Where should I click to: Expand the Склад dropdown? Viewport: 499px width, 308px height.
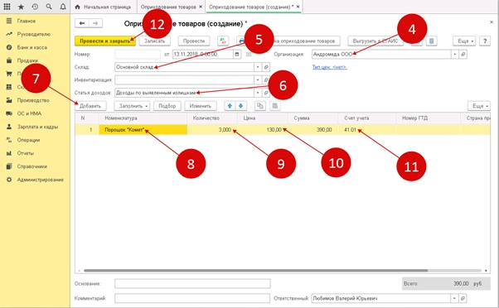(258, 67)
